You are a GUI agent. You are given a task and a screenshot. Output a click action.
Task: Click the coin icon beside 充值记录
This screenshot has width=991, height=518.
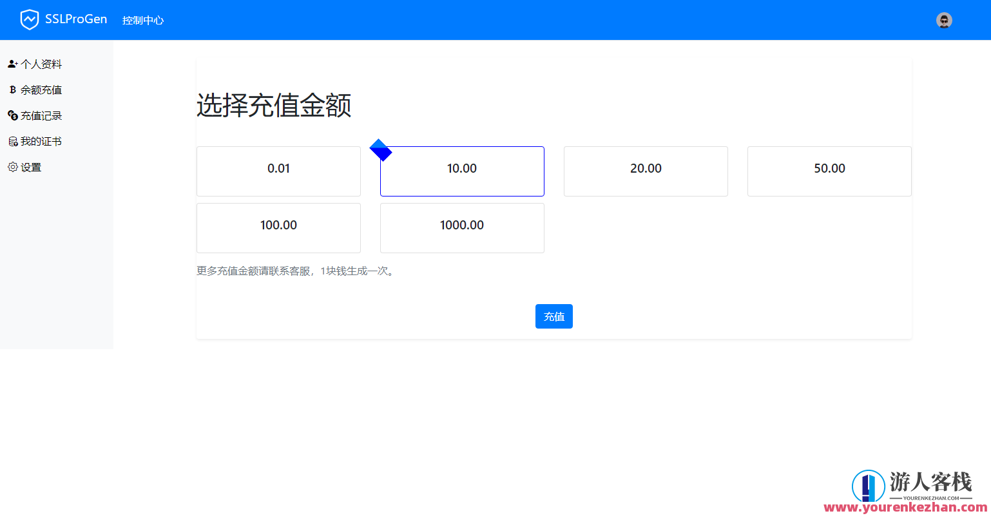pyautogui.click(x=12, y=115)
